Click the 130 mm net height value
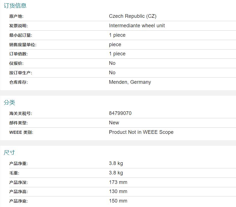This screenshot has height=207, width=236. [x=118, y=191]
